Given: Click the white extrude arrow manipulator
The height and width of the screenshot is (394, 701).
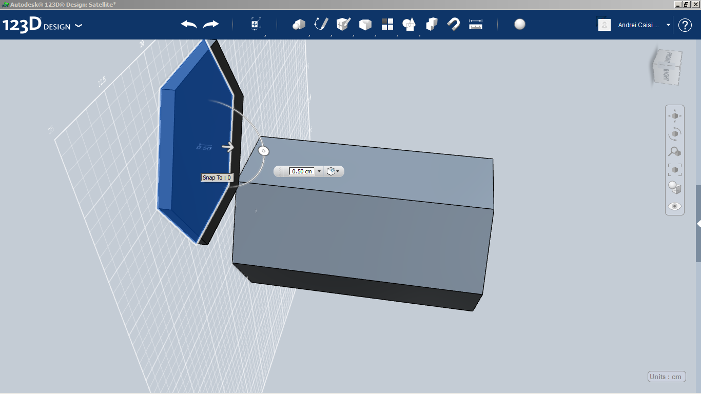Looking at the screenshot, I should [228, 147].
